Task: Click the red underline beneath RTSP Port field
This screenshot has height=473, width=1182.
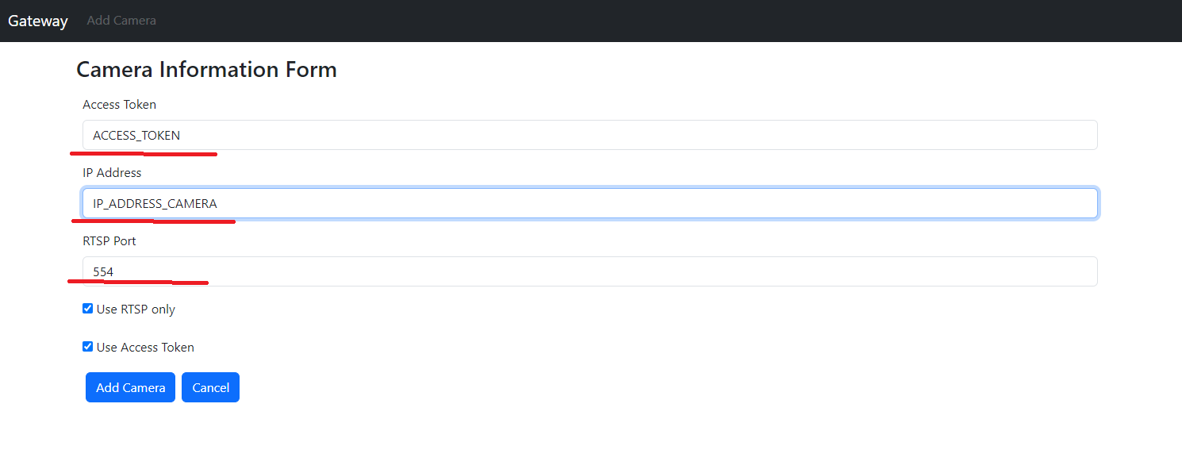Action: 138,282
